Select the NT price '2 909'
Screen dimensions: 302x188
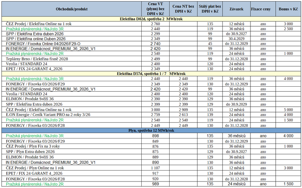click(x=183, y=110)
